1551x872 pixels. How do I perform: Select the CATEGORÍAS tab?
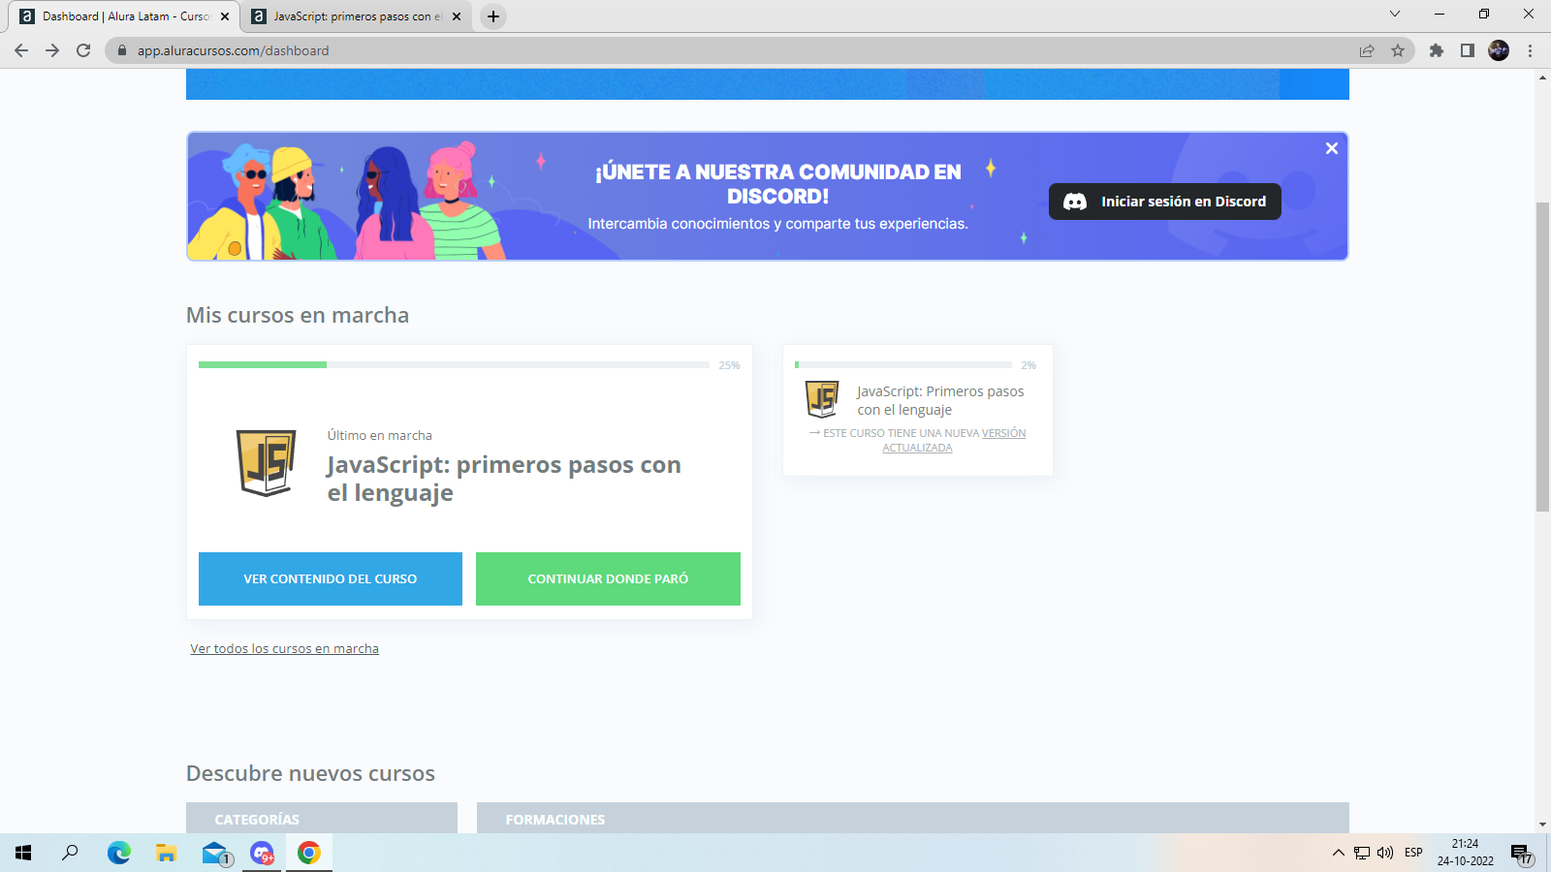322,819
